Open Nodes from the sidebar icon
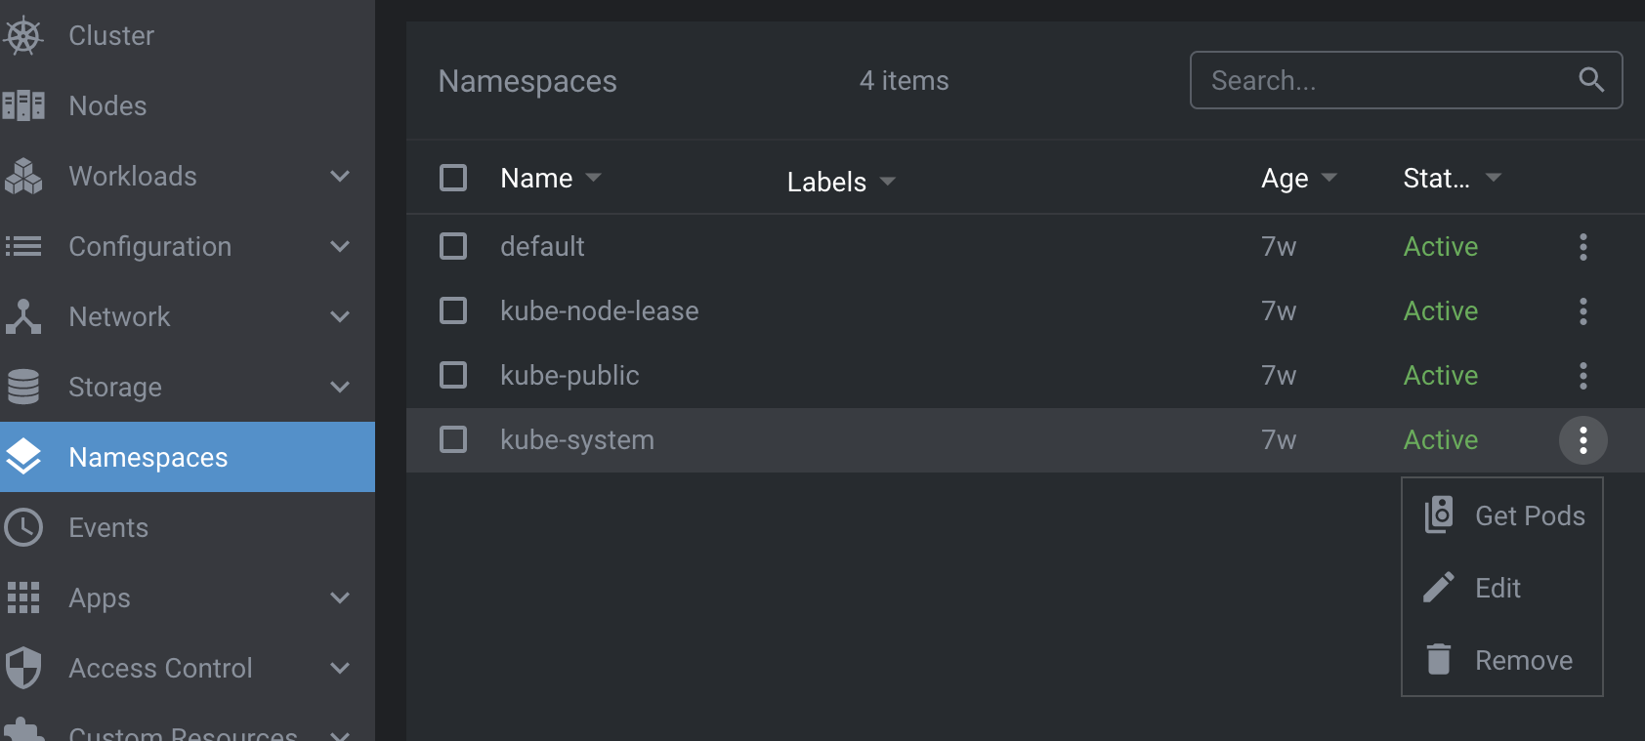The height and width of the screenshot is (741, 1645). 25,105
